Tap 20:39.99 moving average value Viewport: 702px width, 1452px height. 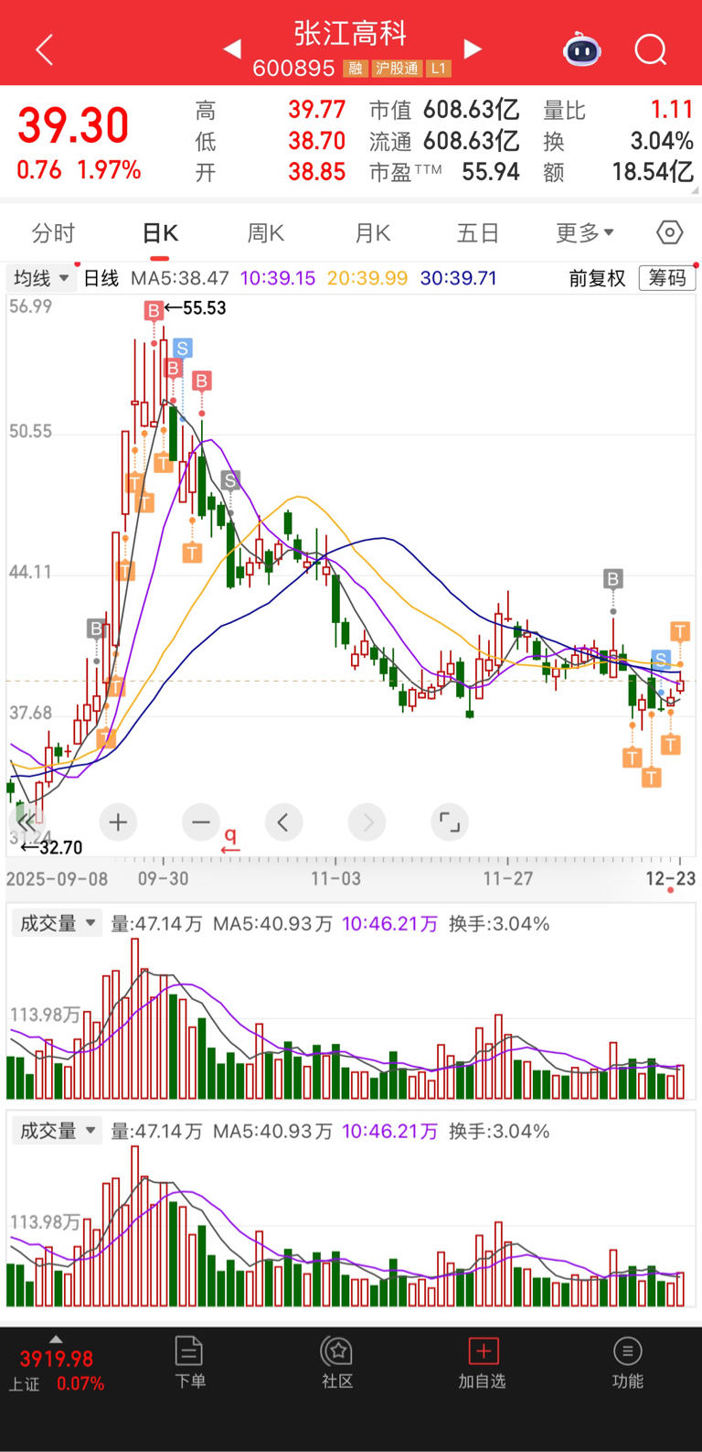coord(367,278)
